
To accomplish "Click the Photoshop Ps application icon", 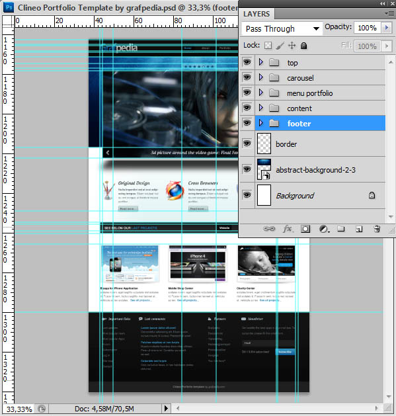I will pos(9,7).
